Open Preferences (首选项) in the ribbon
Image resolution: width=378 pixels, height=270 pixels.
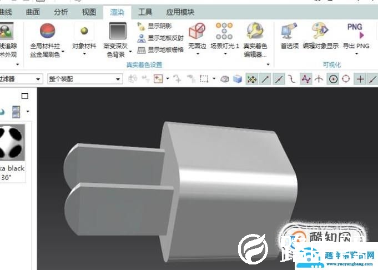[289, 31]
